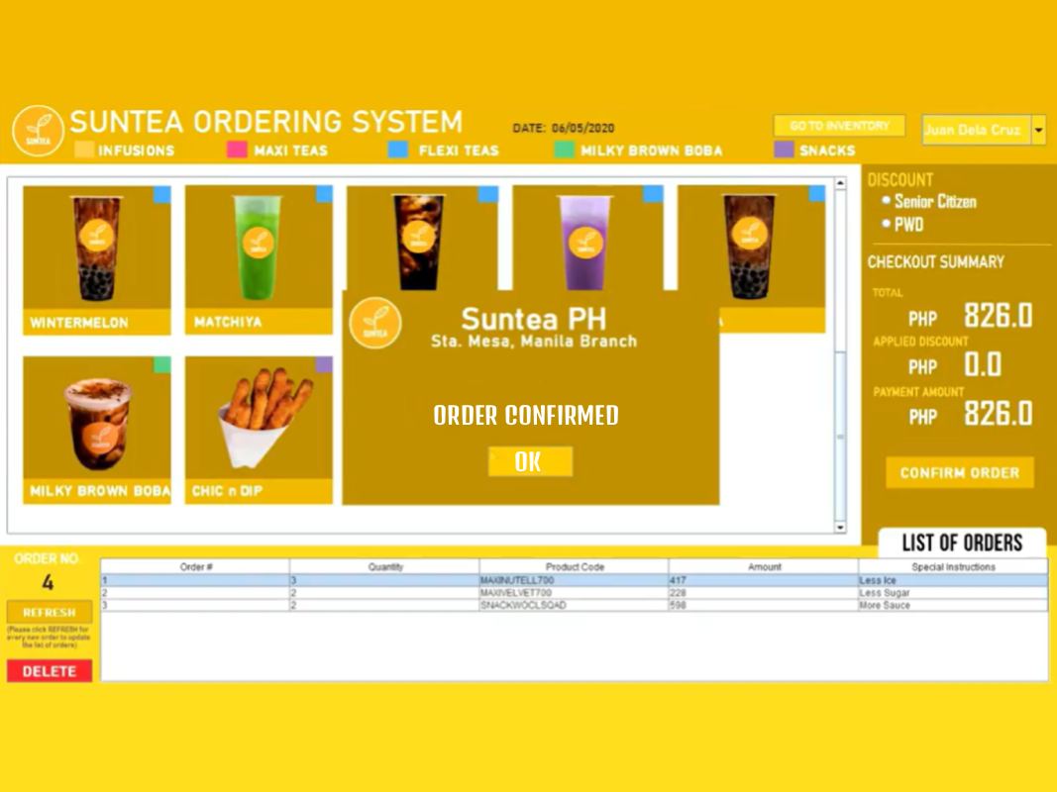Click the date 06/05/2020 in header
This screenshot has height=792, width=1057.
point(582,128)
